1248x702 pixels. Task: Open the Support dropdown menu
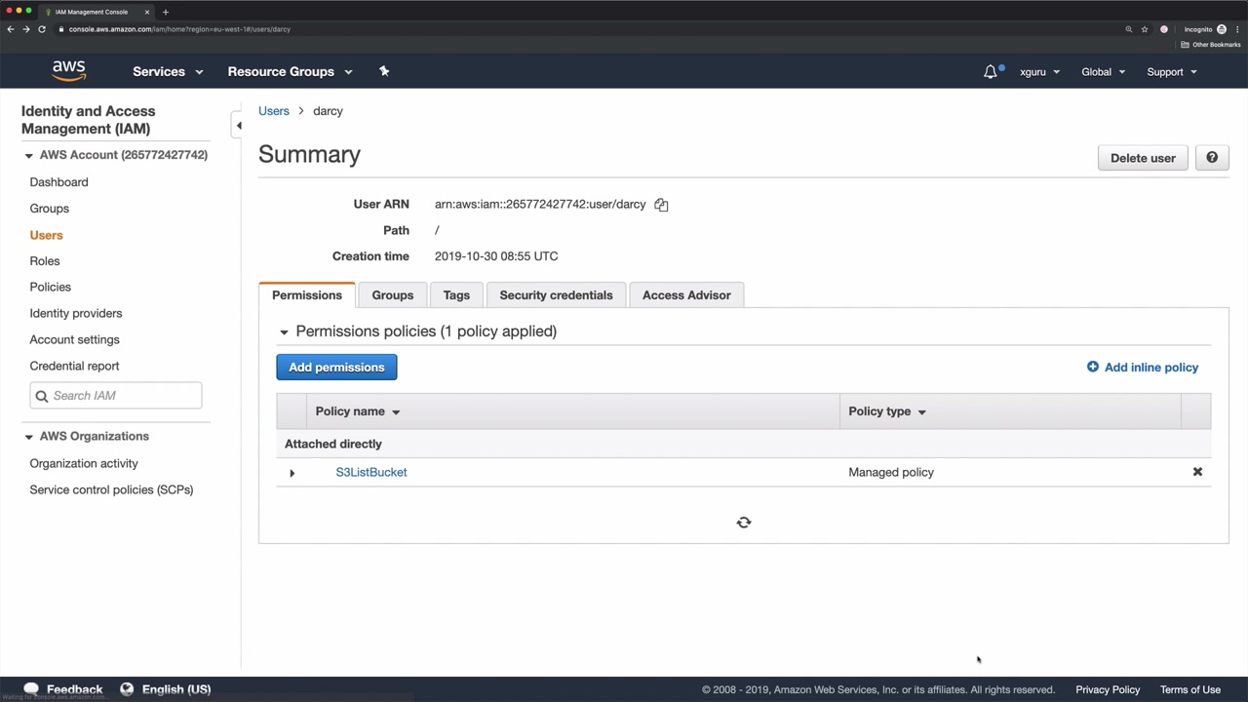coord(1171,72)
